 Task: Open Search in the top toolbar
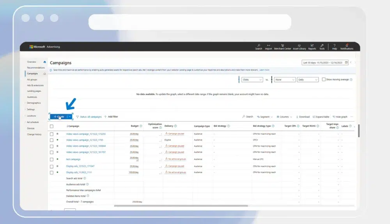(x=259, y=47)
